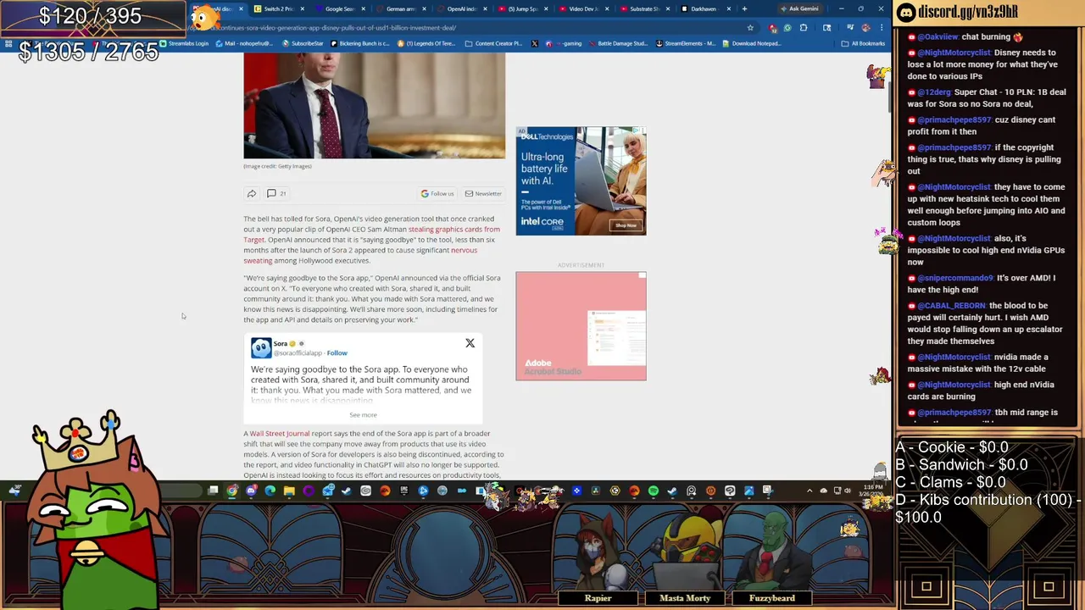Expand the system tray hidden icons chevron
The width and height of the screenshot is (1085, 610).
[x=810, y=491]
